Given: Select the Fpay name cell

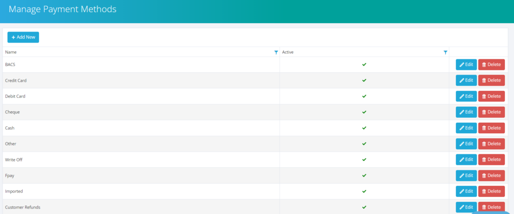Looking at the screenshot, I should click(141, 175).
